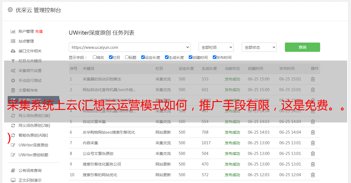Viewport: 351px width, 183px height.
Task: Open 账户管理 in sidebar menu
Action: 26,31
